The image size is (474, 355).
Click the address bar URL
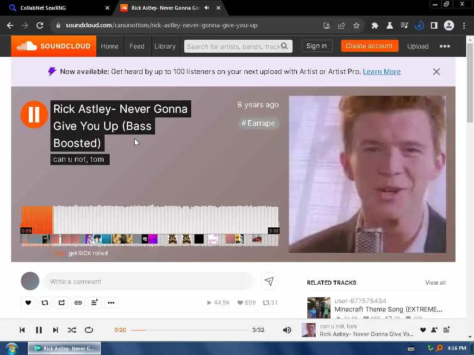pos(162,25)
